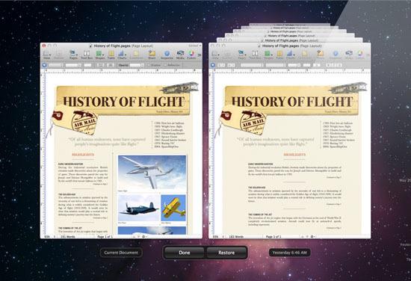Click the Done button
The width and height of the screenshot is (411, 281).
[185, 253]
